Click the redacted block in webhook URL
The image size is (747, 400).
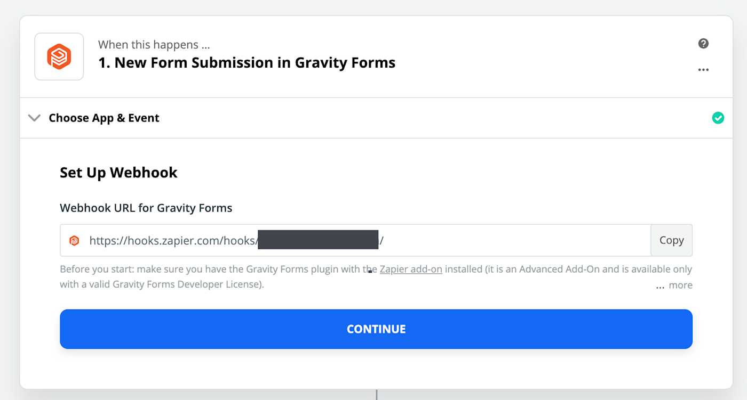click(x=318, y=240)
